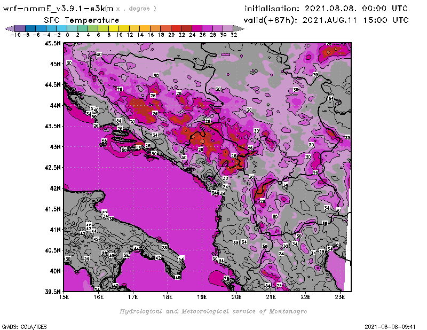The width and height of the screenshot is (427, 330).
Task: Click the '22E' longitude label
Action: click(x=305, y=297)
